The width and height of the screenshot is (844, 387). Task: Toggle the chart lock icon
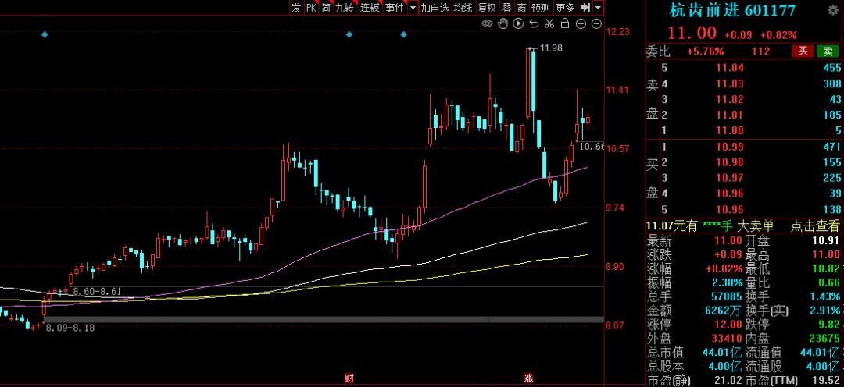(564, 24)
